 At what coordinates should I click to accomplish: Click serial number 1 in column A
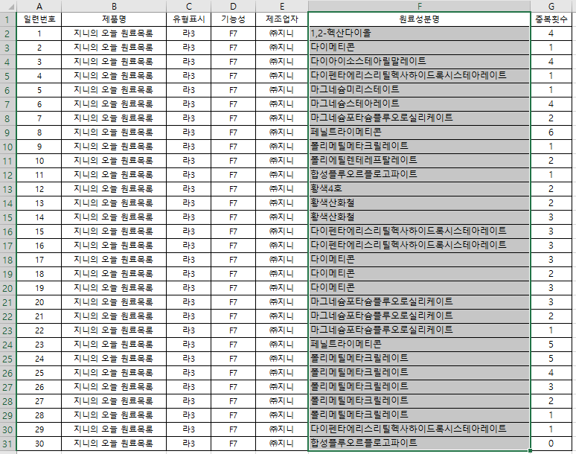coord(39,33)
